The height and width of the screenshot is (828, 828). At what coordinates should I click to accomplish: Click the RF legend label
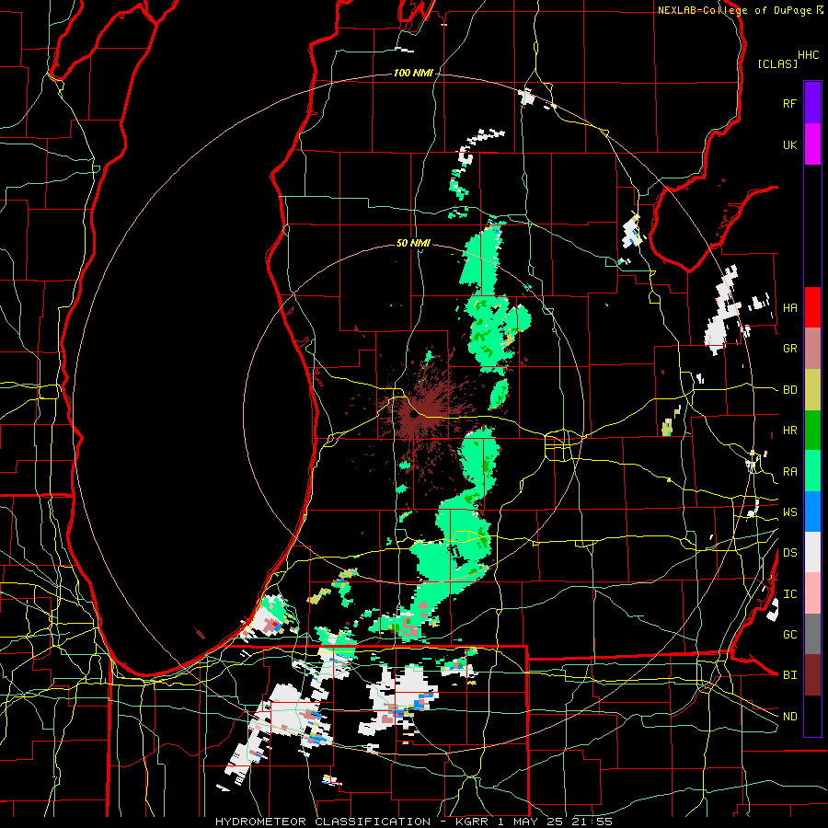coord(789,103)
